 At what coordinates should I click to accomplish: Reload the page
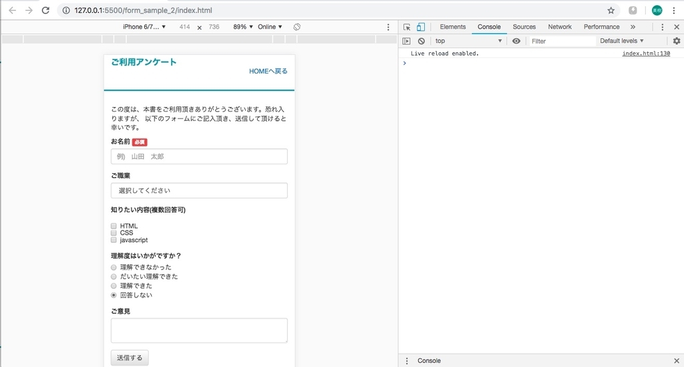[45, 11]
